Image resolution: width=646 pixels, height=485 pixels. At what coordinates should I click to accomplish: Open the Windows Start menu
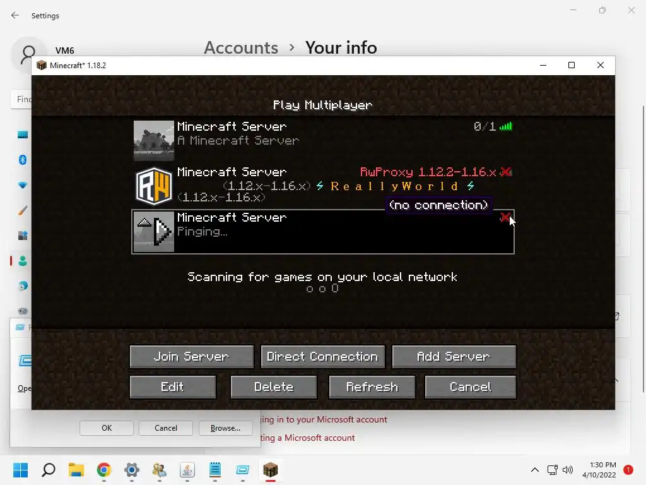(x=20, y=470)
